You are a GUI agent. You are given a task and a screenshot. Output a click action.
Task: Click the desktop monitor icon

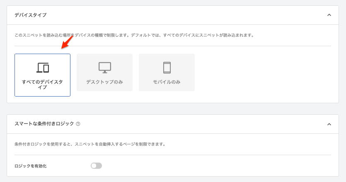click(105, 68)
